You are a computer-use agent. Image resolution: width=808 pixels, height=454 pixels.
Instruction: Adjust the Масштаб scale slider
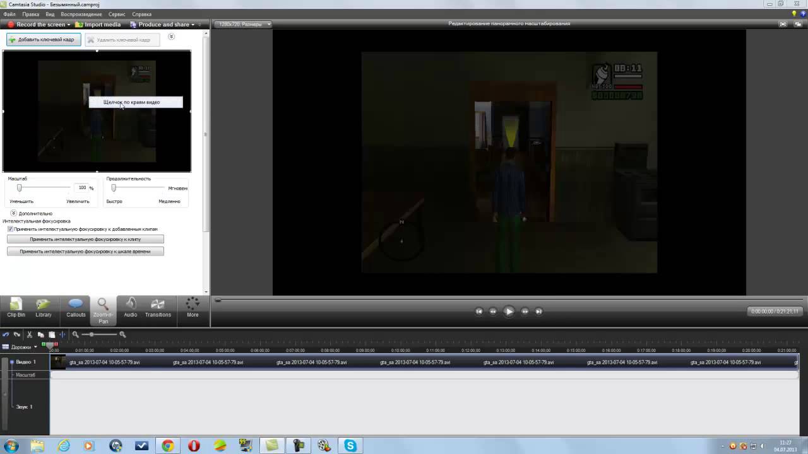[20, 188]
